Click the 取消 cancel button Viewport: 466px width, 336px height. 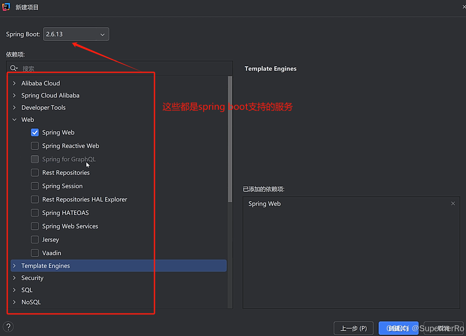tap(443, 328)
